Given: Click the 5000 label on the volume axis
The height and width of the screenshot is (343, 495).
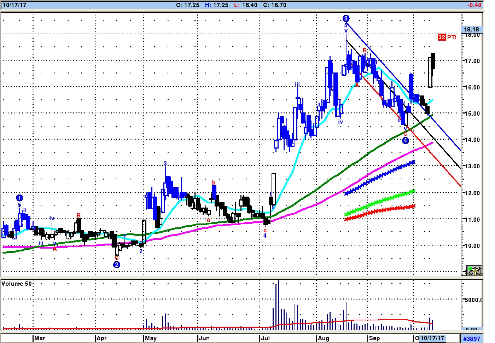Looking at the screenshot, I should 473,300.
